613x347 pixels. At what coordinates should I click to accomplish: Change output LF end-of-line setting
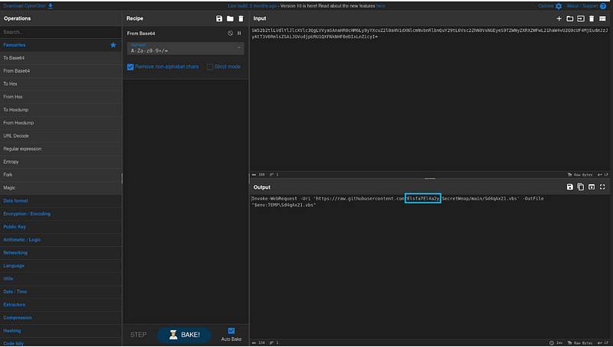[x=603, y=342]
